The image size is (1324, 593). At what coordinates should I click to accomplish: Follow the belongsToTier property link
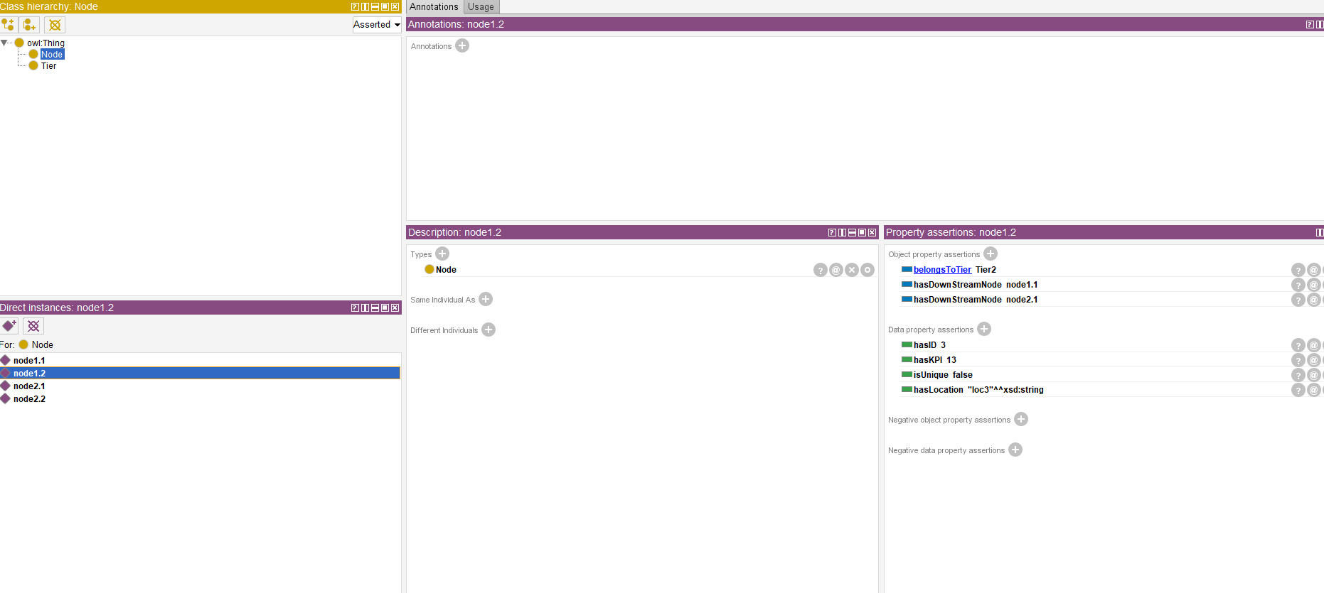[x=942, y=270]
